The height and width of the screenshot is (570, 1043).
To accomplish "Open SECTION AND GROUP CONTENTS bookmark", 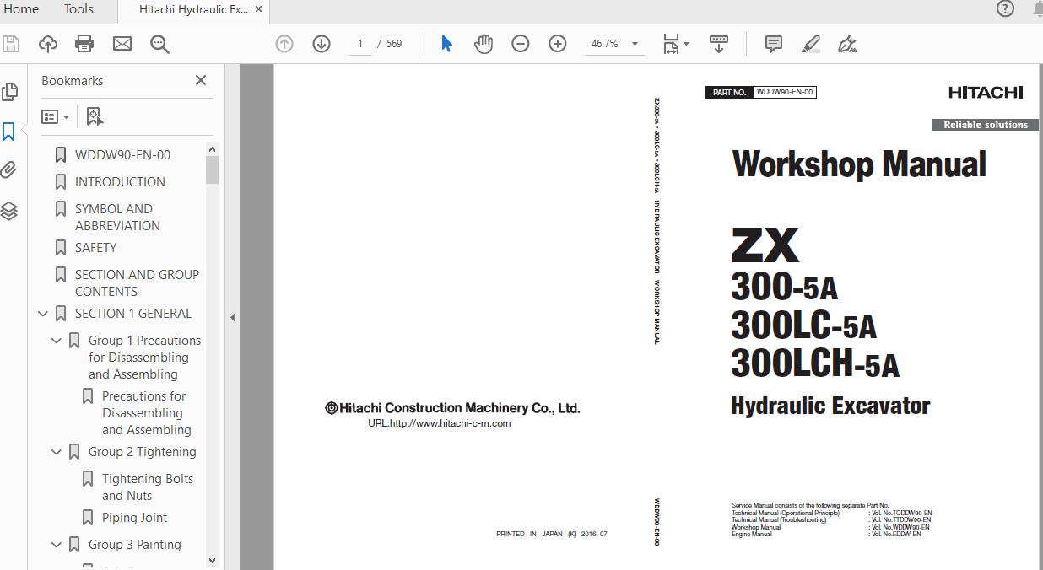I will [x=137, y=283].
